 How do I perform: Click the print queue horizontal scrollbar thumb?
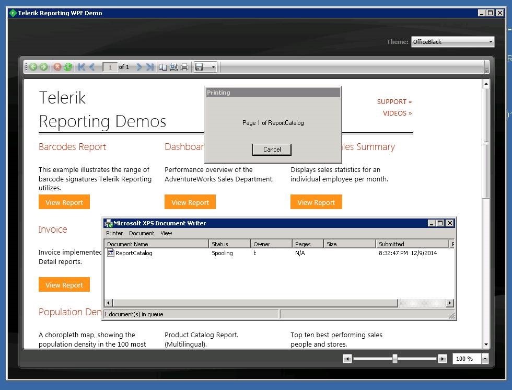[255, 303]
